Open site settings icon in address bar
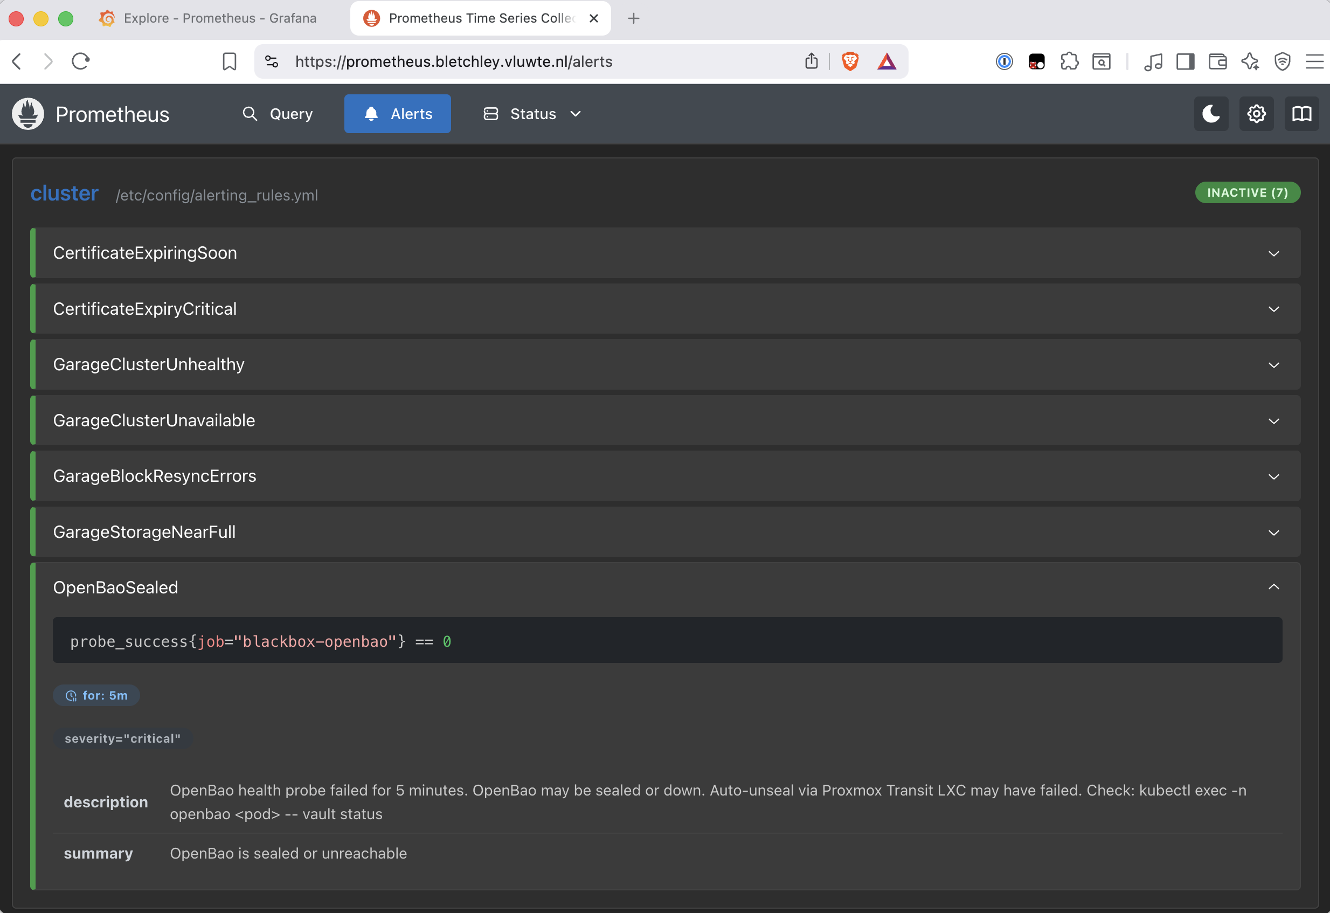This screenshot has height=913, width=1330. 272,61
